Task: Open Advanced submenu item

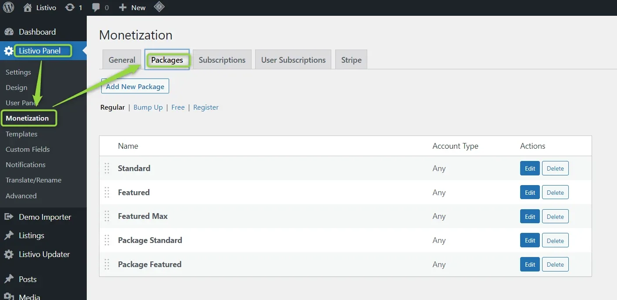Action: pos(21,196)
